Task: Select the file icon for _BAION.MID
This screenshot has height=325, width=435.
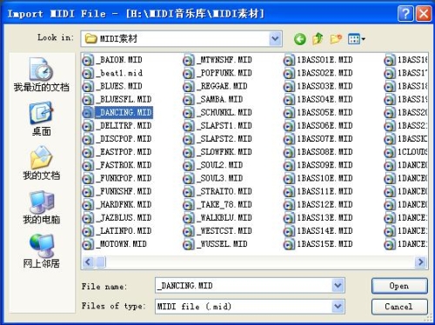Action: (x=88, y=60)
